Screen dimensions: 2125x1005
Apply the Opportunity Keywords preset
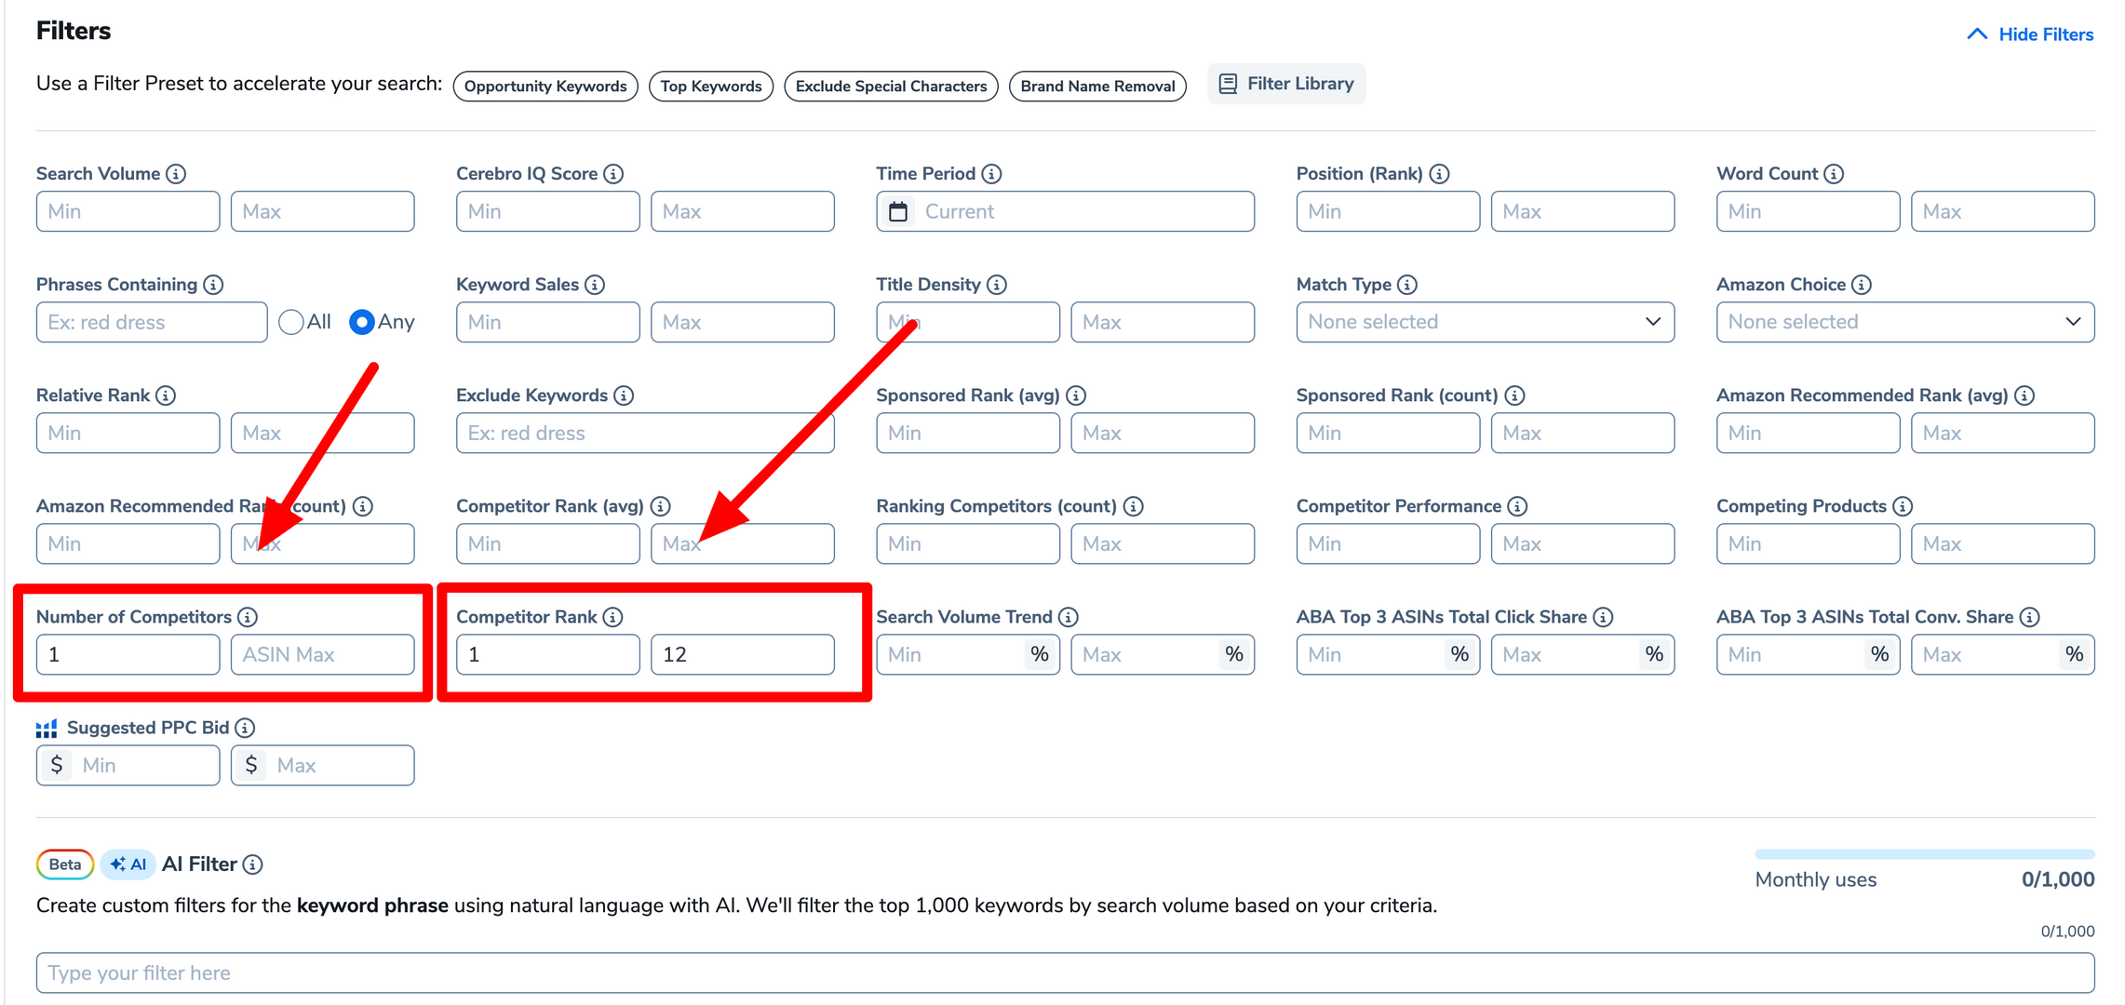545,87
